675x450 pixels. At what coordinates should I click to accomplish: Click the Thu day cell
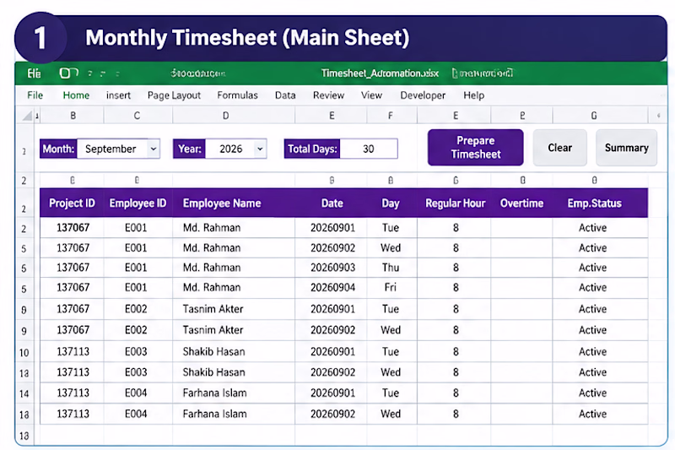(x=391, y=268)
